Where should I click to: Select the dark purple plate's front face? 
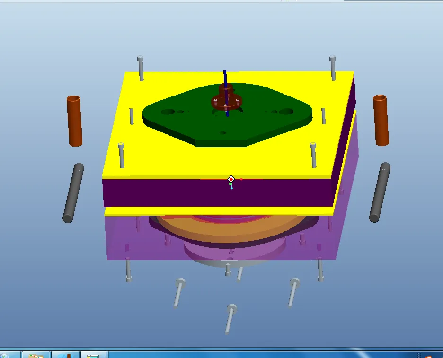[218, 192]
